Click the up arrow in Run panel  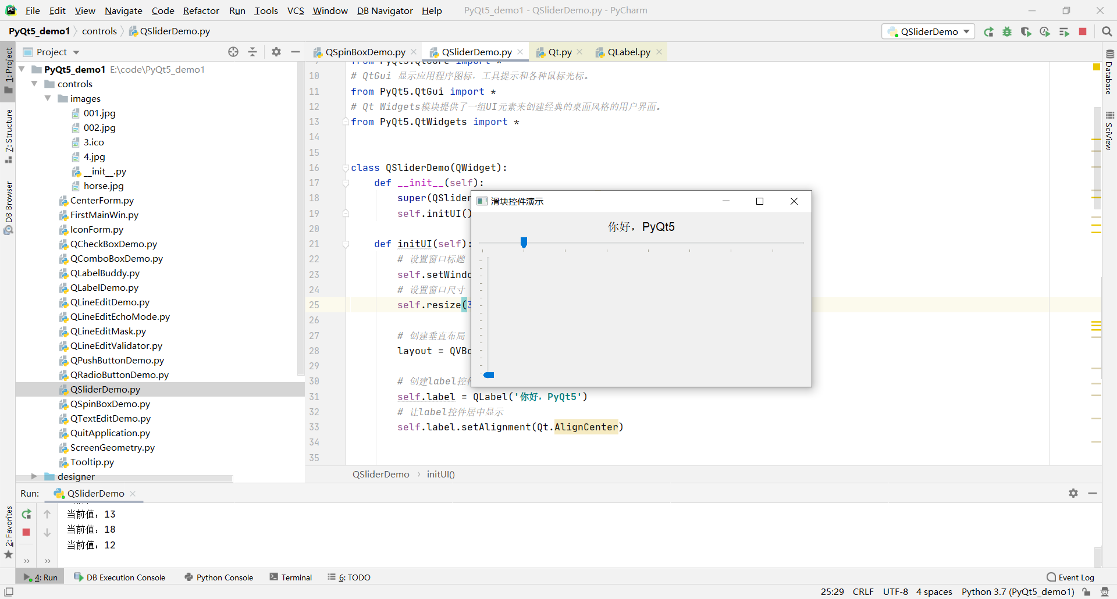(47, 514)
